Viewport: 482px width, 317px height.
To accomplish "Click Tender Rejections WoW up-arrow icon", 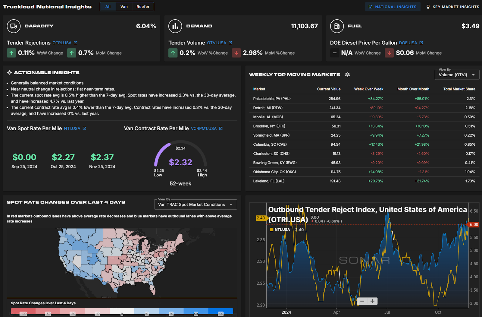I will [11, 53].
